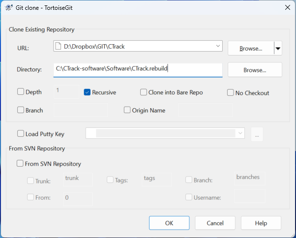The height and width of the screenshot is (238, 296).
Task: Close the Git clone dialog
Action: [287, 7]
